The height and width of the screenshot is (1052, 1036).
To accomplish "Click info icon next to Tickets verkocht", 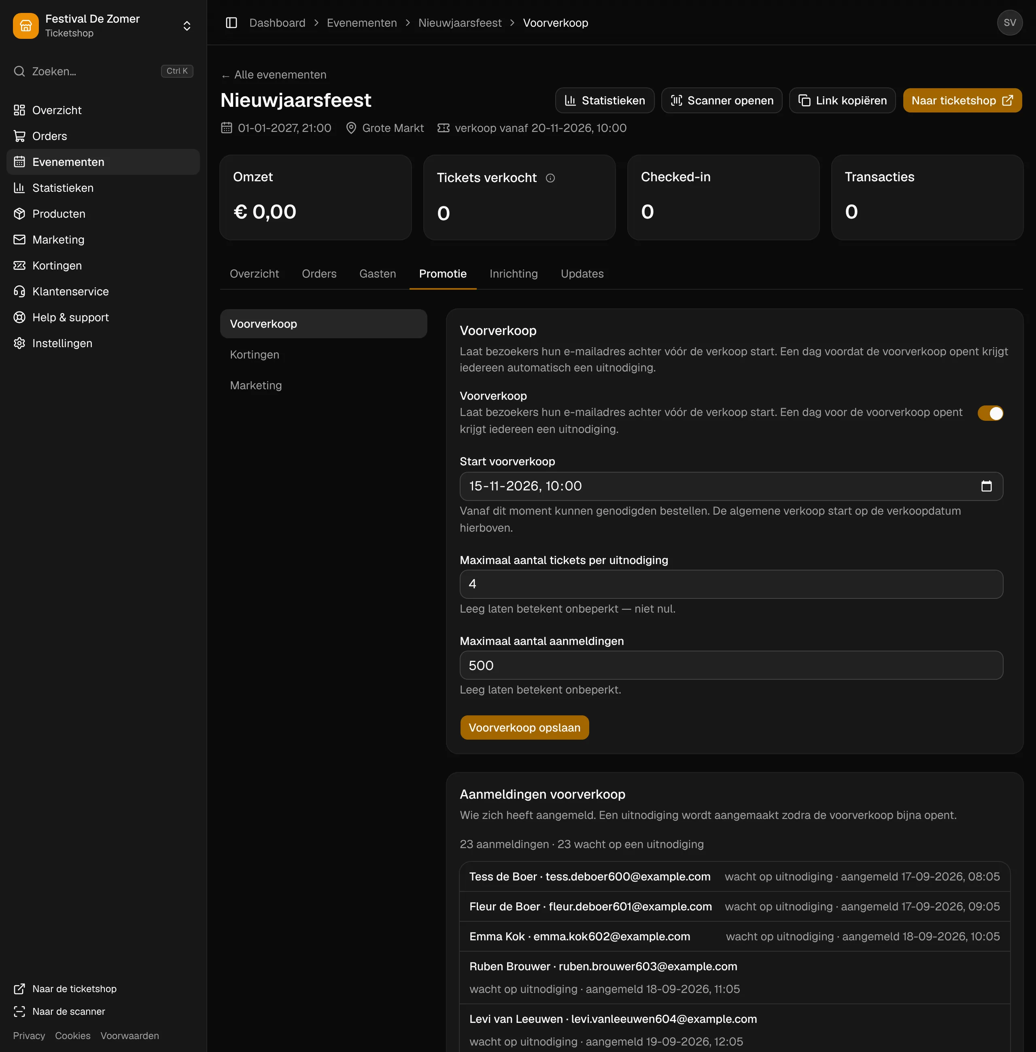I will tap(550, 178).
